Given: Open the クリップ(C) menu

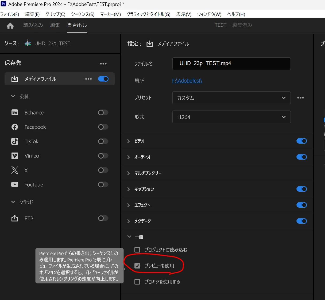Looking at the screenshot, I should [x=55, y=14].
